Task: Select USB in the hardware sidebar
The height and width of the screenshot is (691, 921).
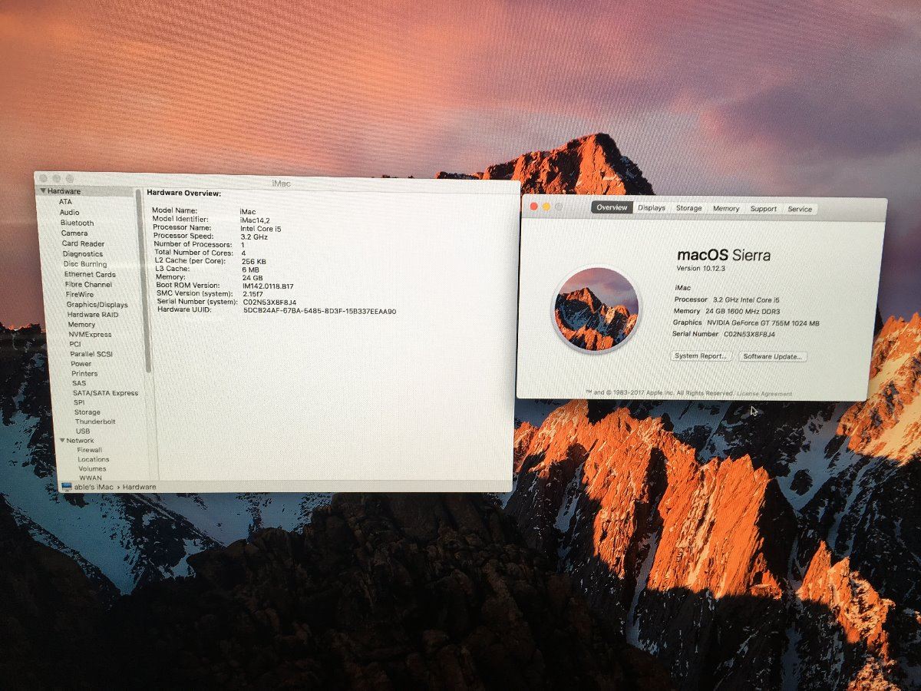Action: (x=83, y=431)
